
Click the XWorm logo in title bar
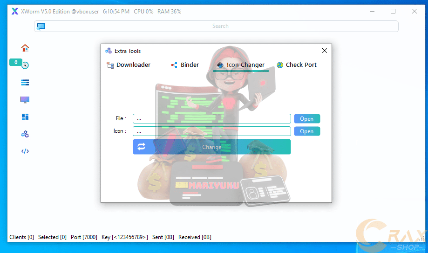click(15, 11)
